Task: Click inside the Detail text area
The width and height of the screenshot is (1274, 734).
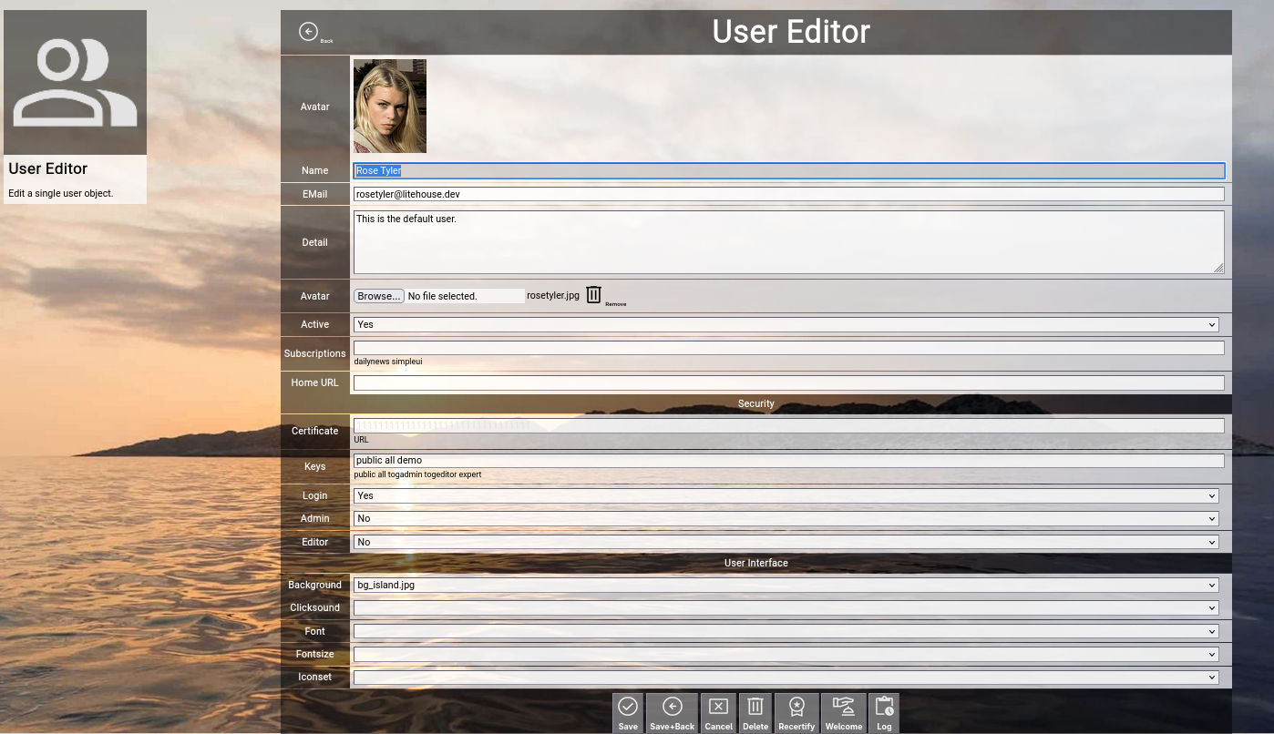Action: (787, 242)
